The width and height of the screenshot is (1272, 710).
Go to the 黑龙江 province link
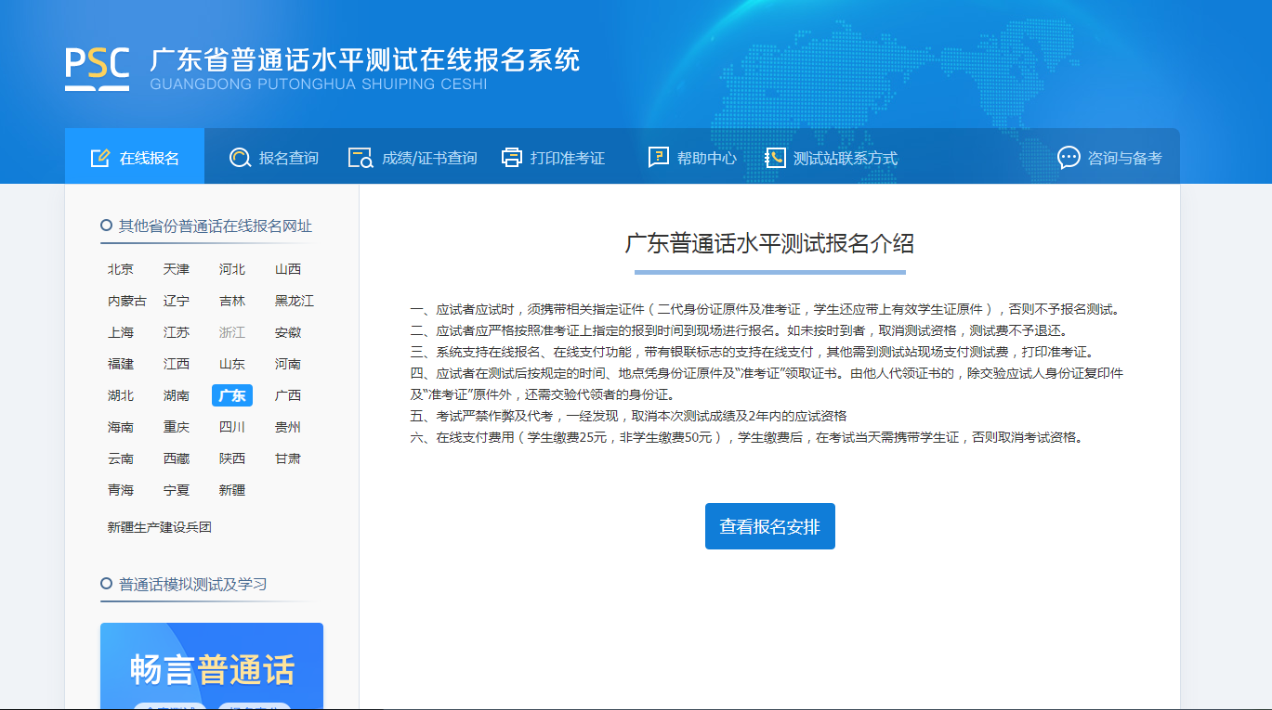[295, 301]
